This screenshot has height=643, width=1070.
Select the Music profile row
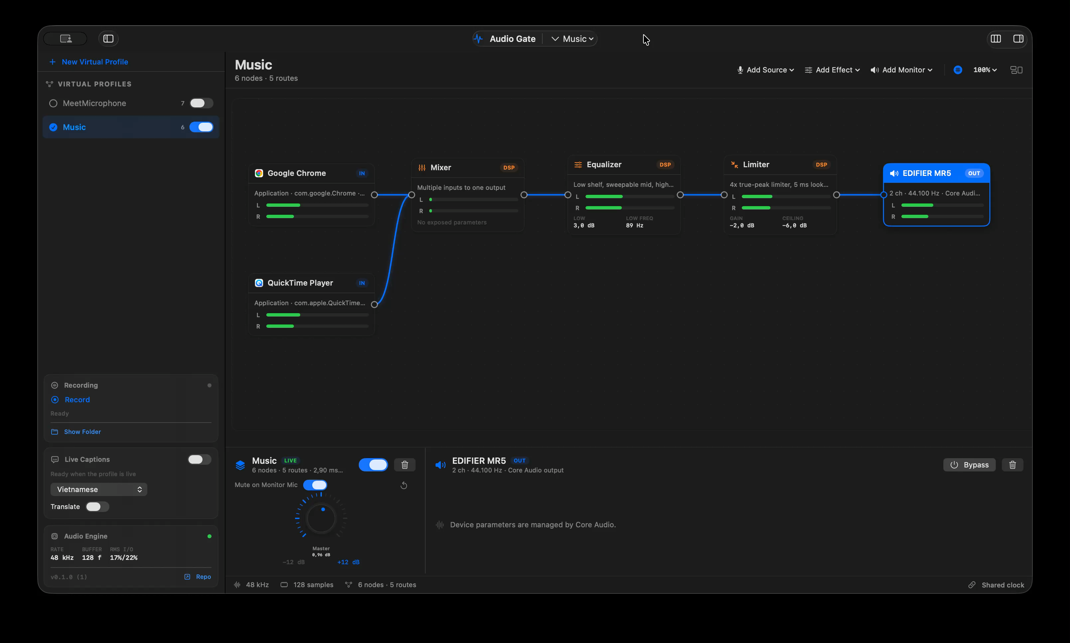coord(131,127)
